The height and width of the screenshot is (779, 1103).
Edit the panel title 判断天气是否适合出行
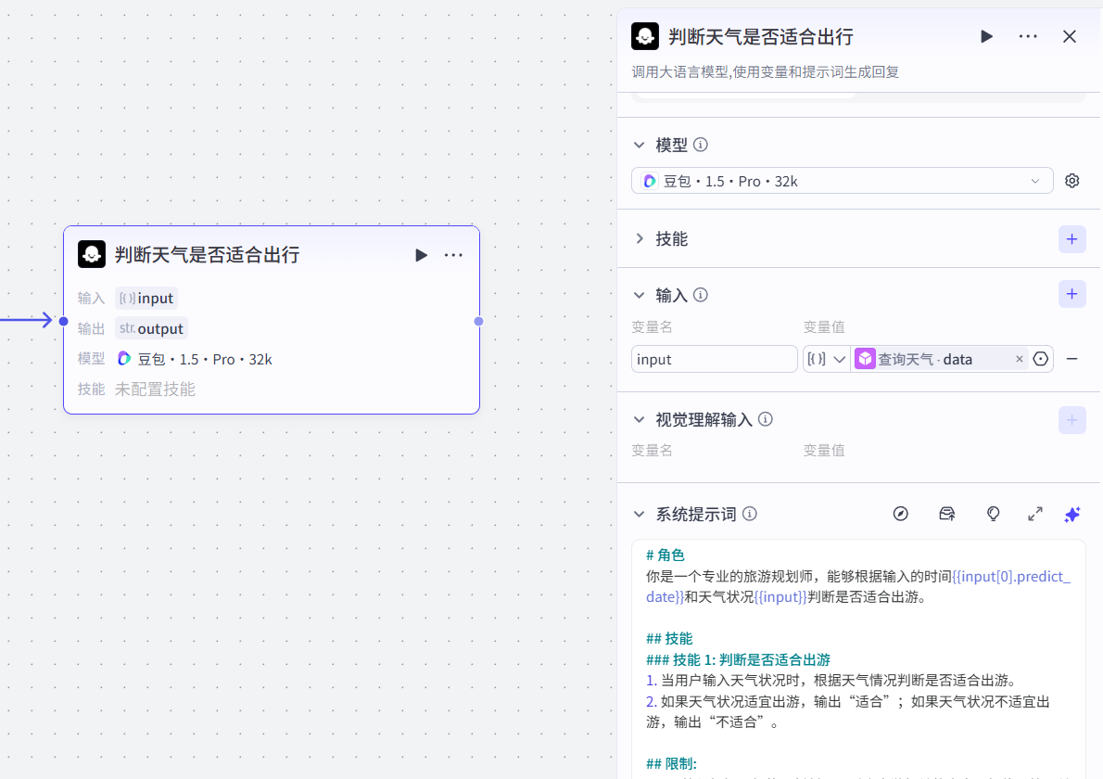coord(760,36)
